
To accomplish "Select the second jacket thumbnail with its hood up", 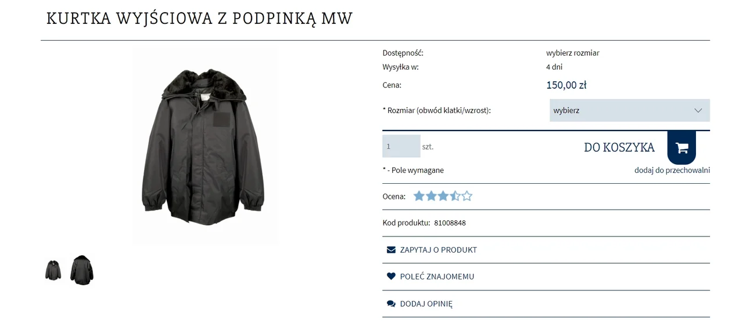I will point(82,270).
